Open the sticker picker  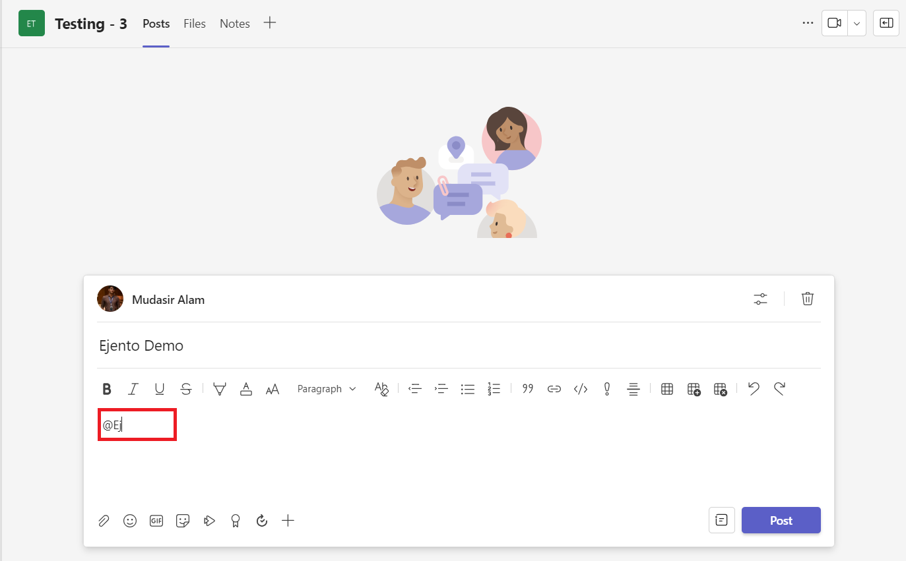coord(183,521)
